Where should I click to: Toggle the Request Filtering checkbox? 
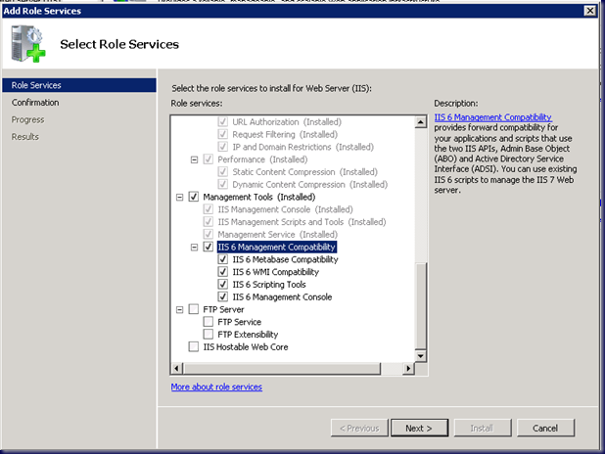coord(222,134)
